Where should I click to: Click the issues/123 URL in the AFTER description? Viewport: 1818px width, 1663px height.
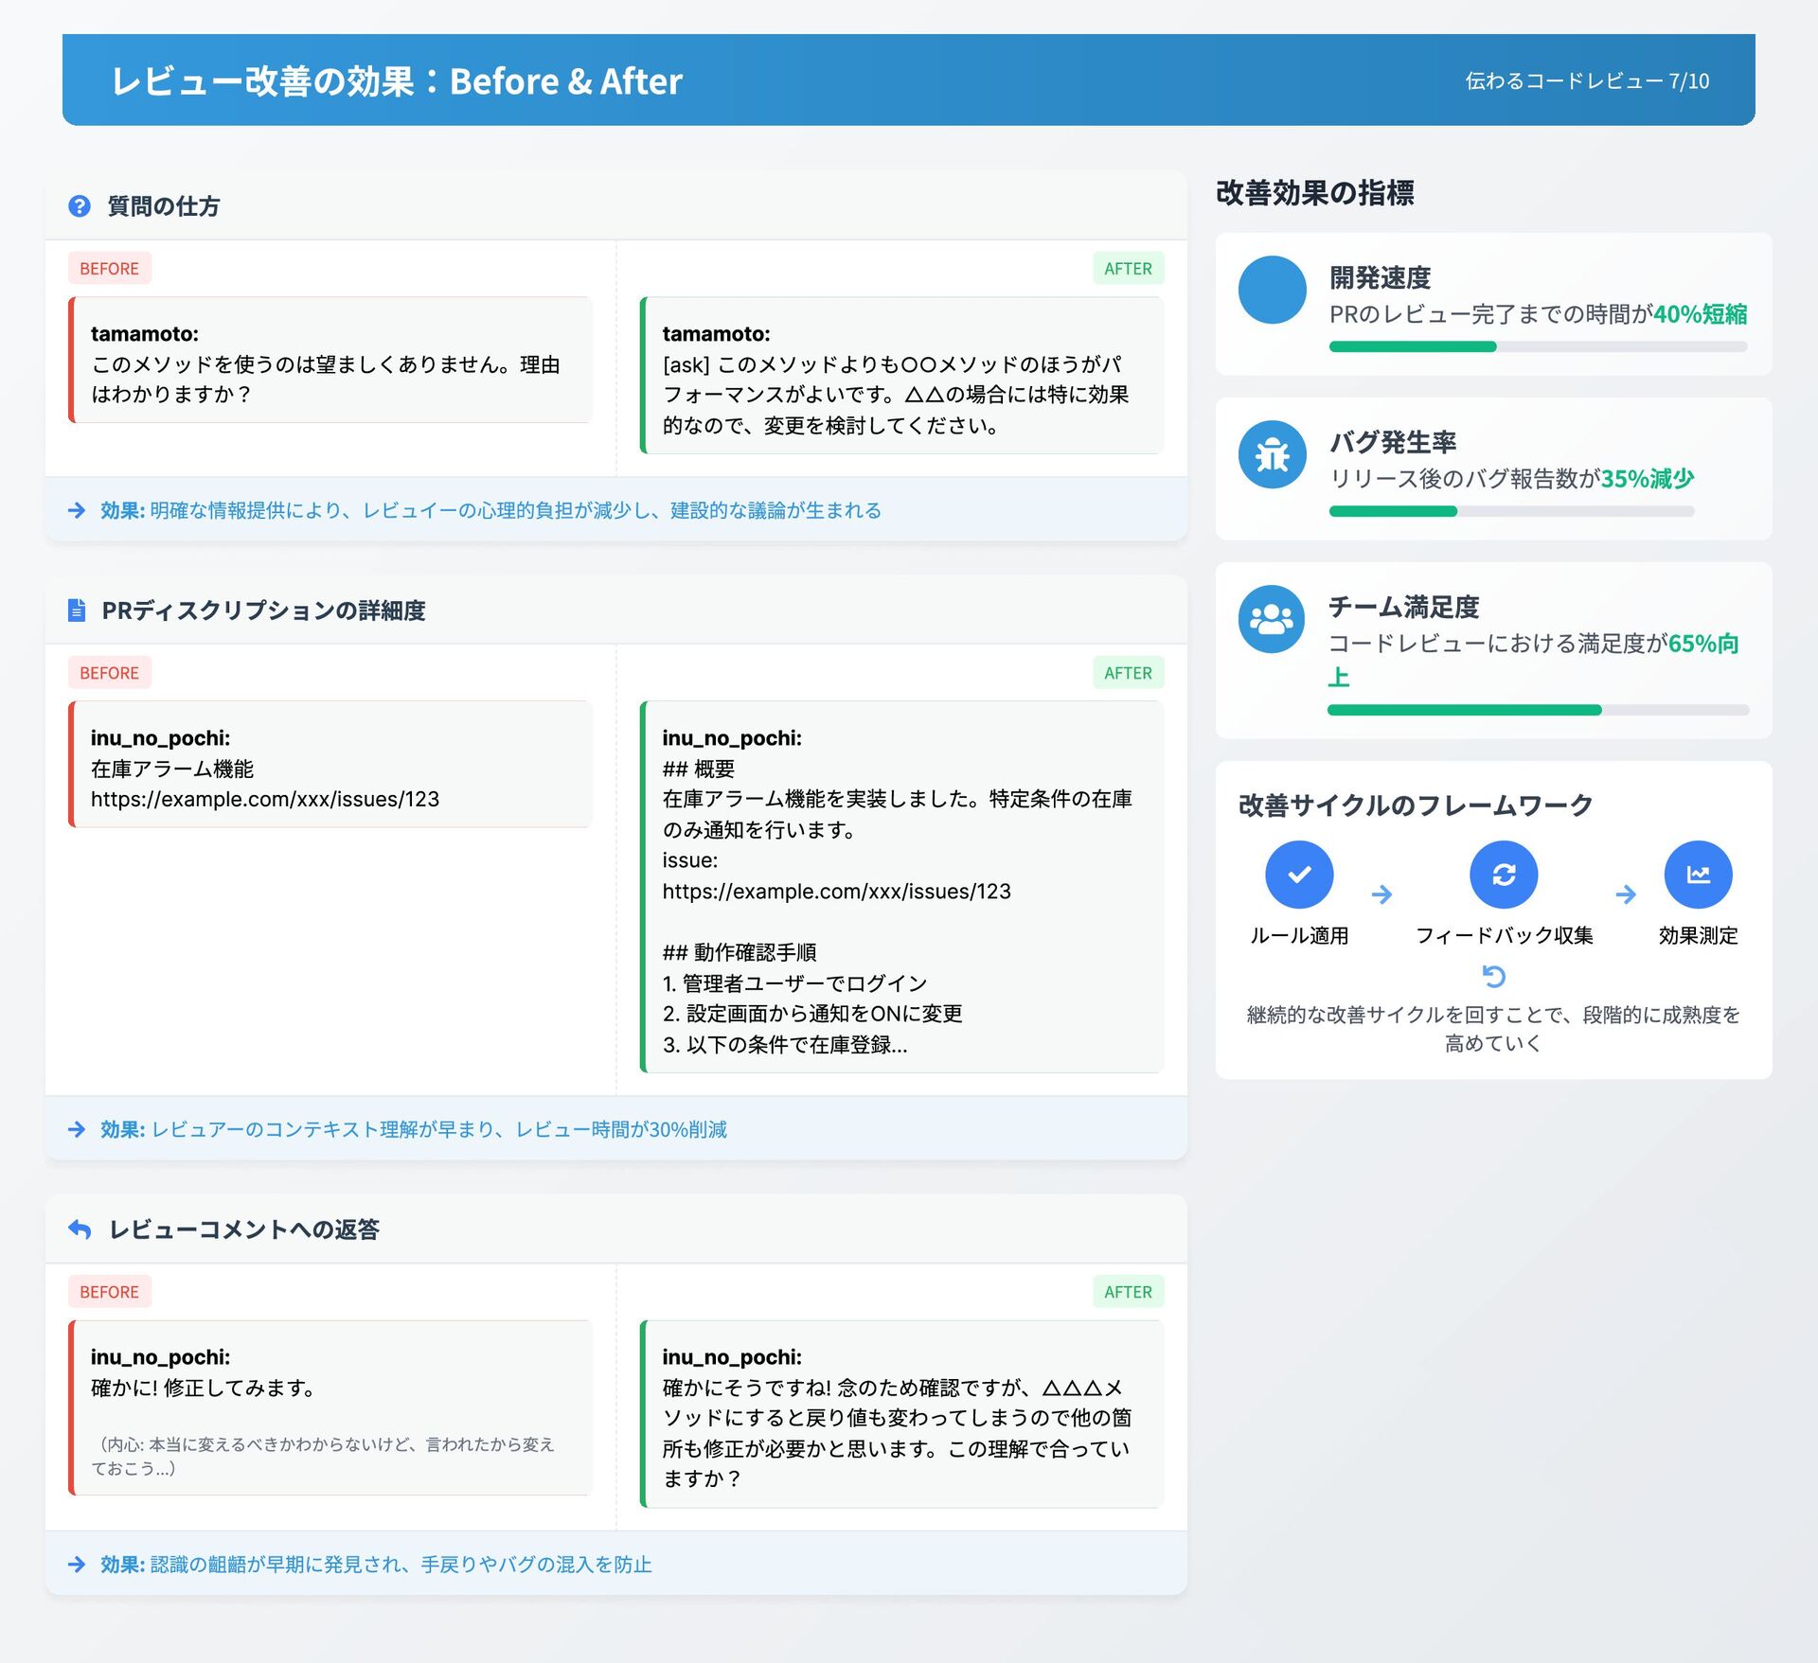836,892
